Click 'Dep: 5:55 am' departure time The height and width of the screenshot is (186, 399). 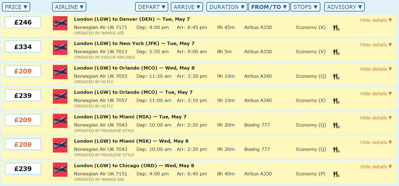tap(153, 52)
